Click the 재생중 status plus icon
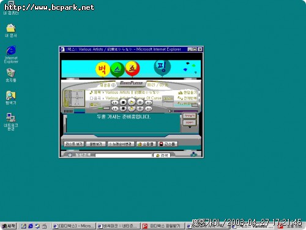 point(113,85)
